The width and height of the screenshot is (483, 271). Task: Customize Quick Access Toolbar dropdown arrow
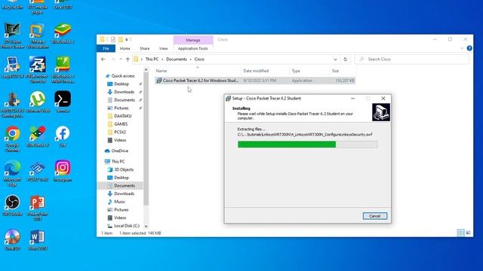point(127,39)
